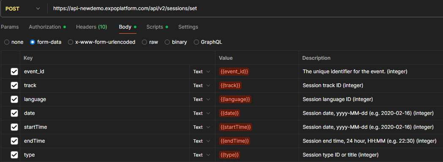The width and height of the screenshot is (443, 162).
Task: Select the GraphQL radio button
Action: point(196,42)
